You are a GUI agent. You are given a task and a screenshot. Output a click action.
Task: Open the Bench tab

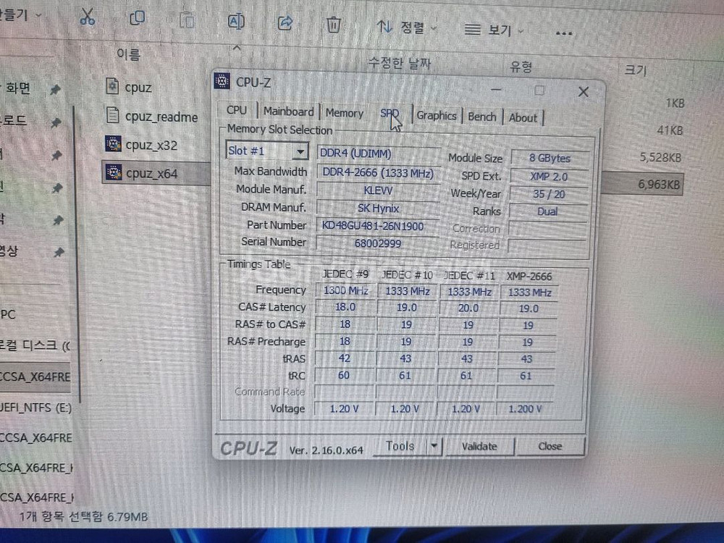(482, 117)
